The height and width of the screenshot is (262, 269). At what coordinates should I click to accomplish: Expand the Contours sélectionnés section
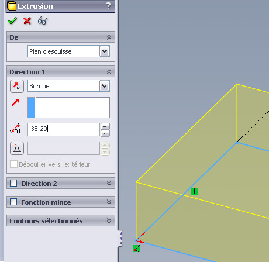(x=109, y=220)
